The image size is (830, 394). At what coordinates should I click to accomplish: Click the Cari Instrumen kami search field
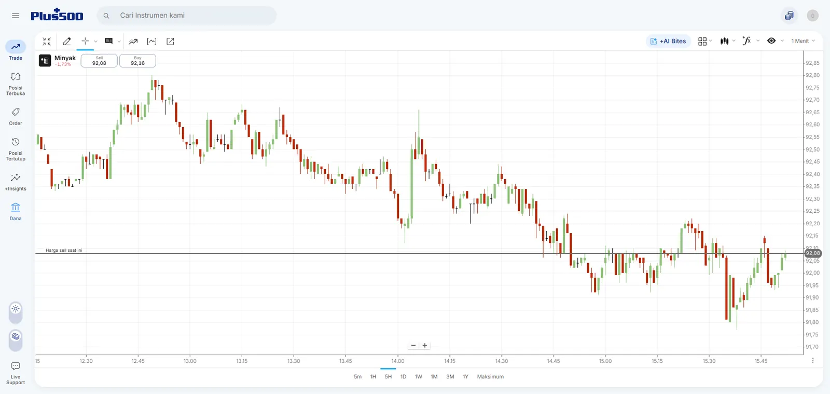click(x=187, y=16)
